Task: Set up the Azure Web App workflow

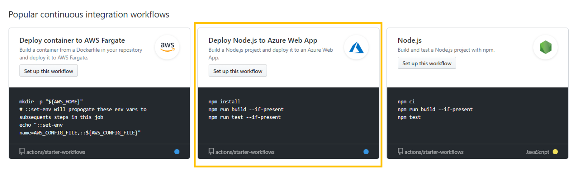Action: click(x=238, y=71)
